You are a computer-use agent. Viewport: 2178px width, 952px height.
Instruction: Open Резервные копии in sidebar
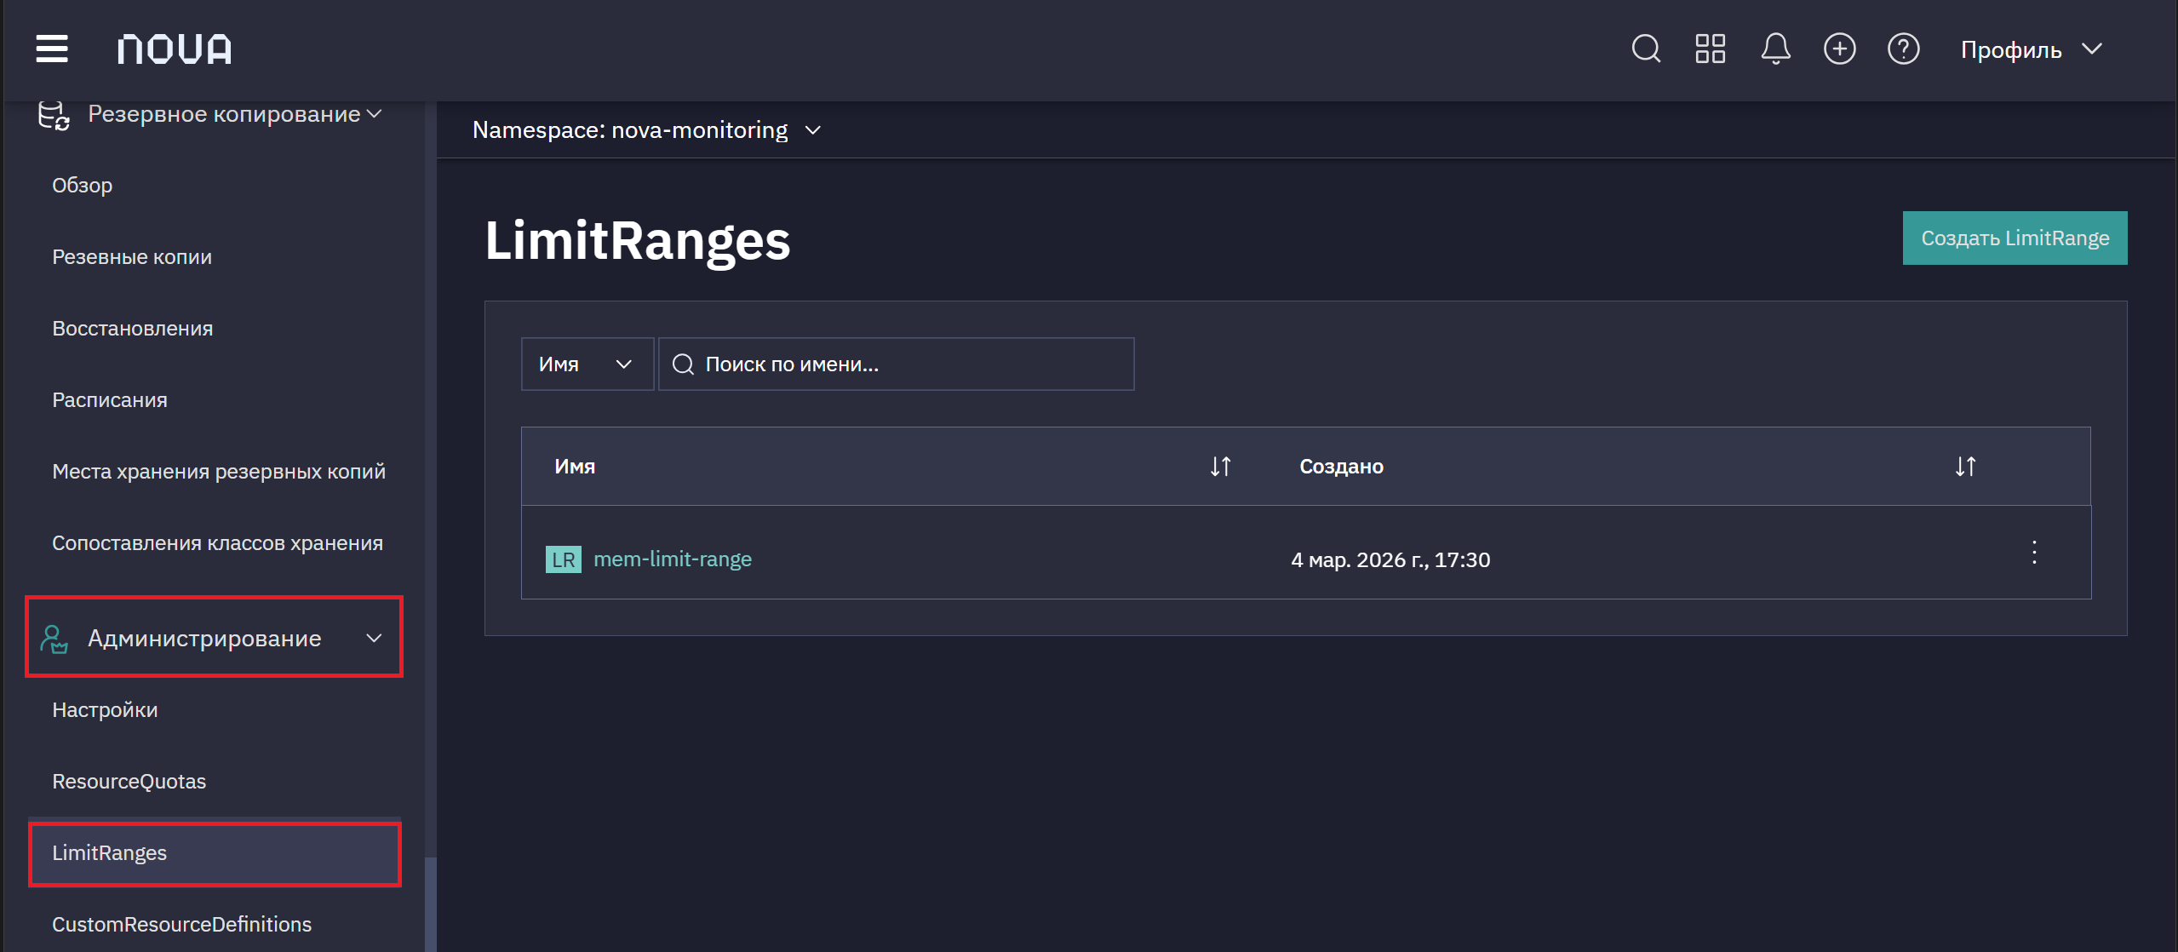point(132,256)
